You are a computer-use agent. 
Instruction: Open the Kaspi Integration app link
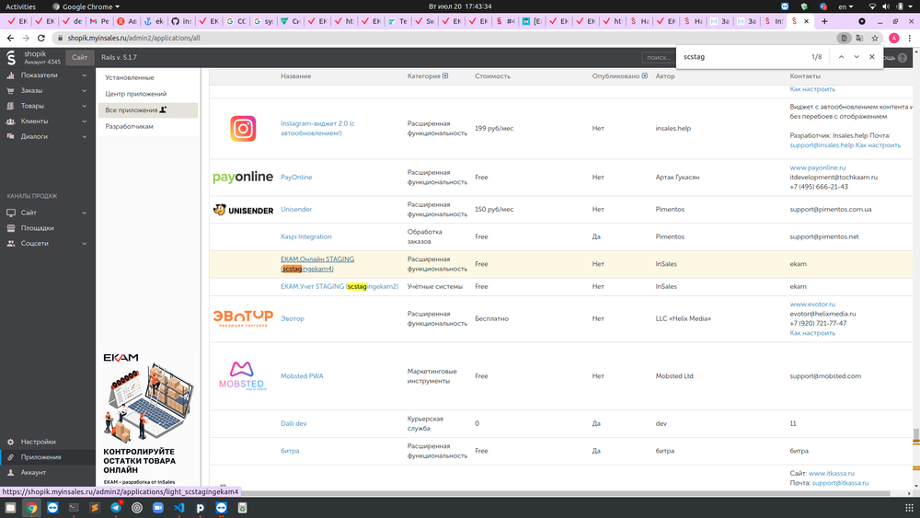pos(306,236)
